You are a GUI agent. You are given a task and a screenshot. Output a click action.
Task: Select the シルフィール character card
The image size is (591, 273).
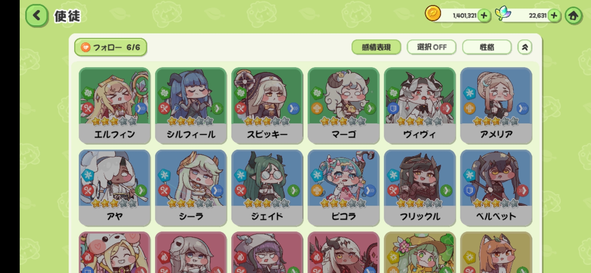click(x=191, y=106)
